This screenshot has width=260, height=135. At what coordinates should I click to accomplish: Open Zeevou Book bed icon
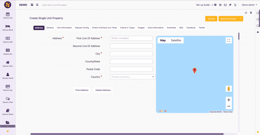[x=8, y=26]
